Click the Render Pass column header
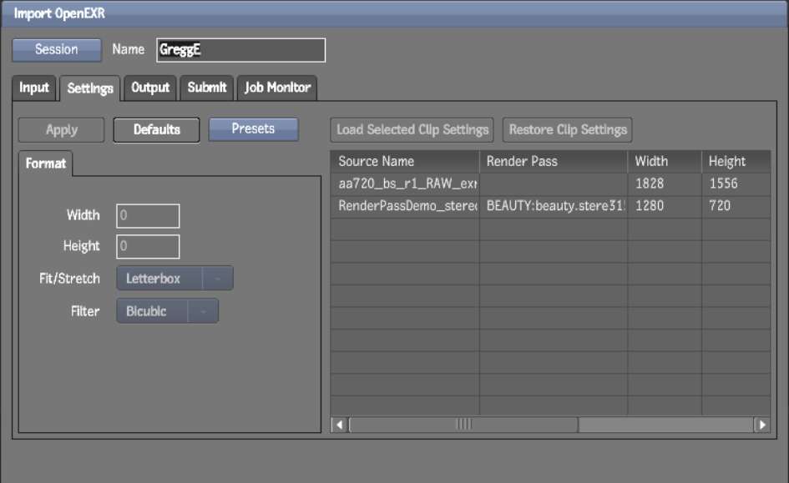 552,162
